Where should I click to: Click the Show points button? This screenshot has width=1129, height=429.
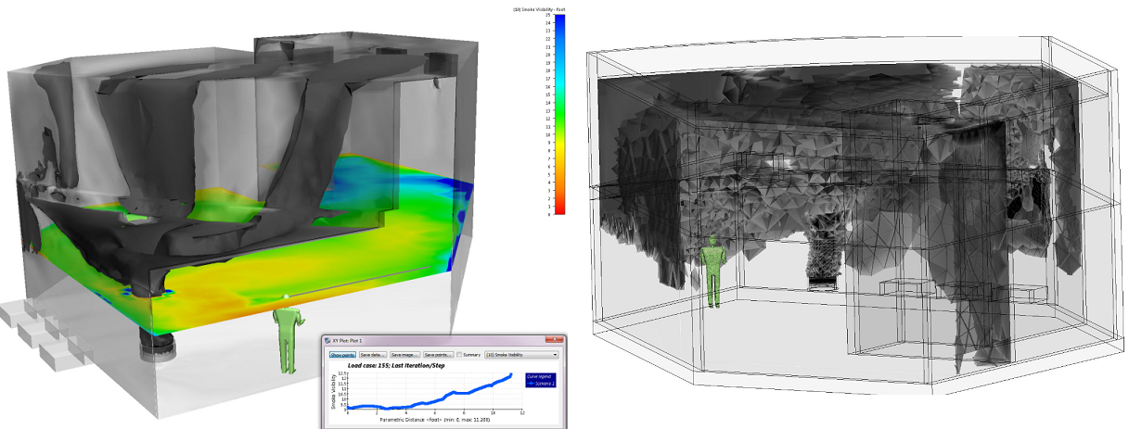click(x=344, y=355)
